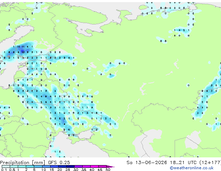Select the '(12+177)' forecast run label
The image size is (221, 171).
pos(210,163)
